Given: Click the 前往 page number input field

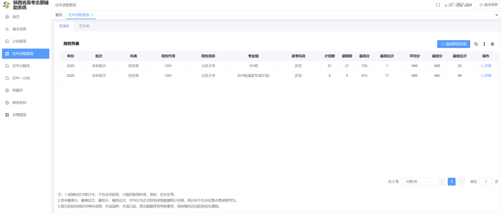Looking at the screenshot, I should point(486,182).
